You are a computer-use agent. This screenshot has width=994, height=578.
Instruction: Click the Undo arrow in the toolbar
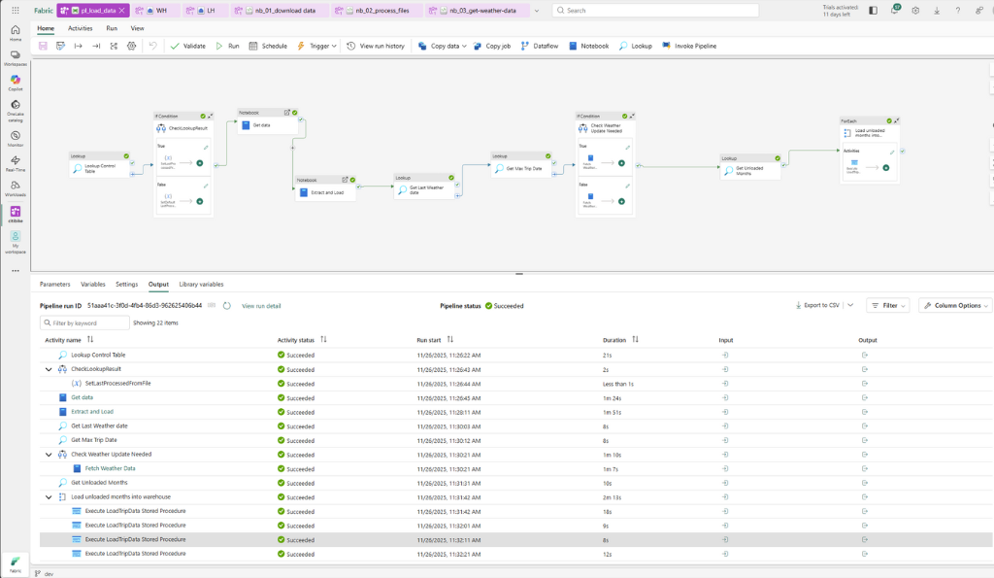(152, 46)
